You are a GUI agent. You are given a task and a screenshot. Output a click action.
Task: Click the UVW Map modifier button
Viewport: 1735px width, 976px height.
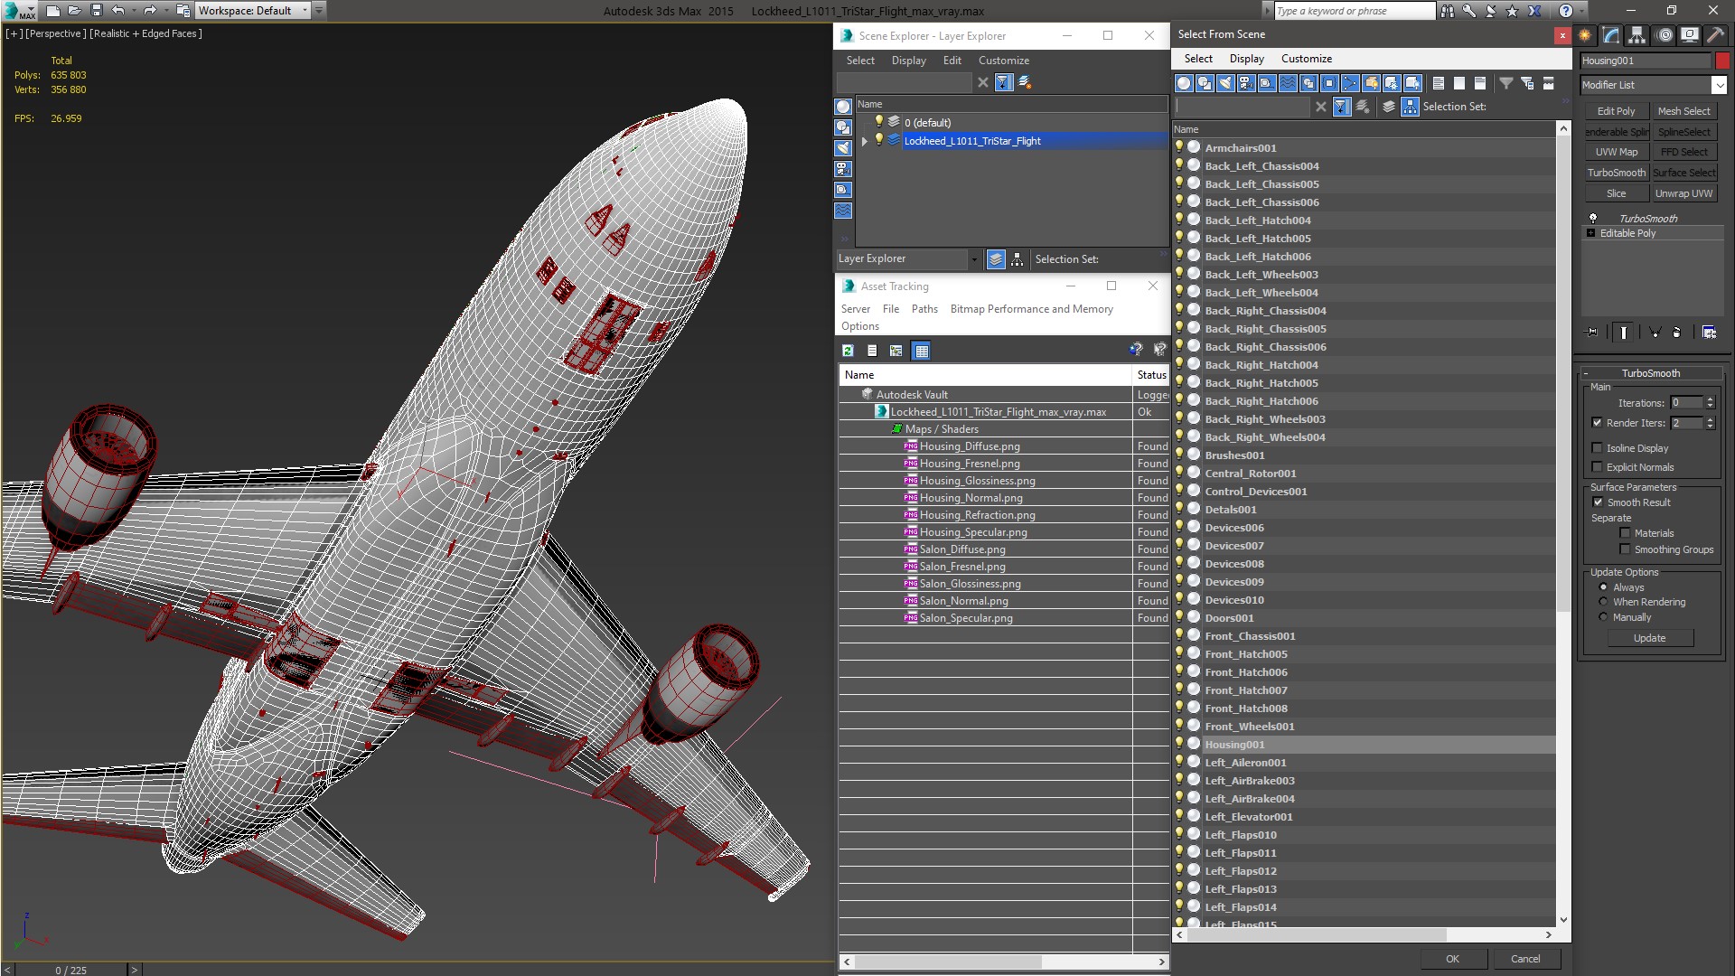[x=1616, y=152]
